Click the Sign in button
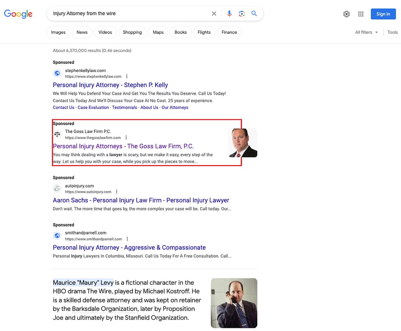This screenshot has width=401, height=331. tap(383, 14)
